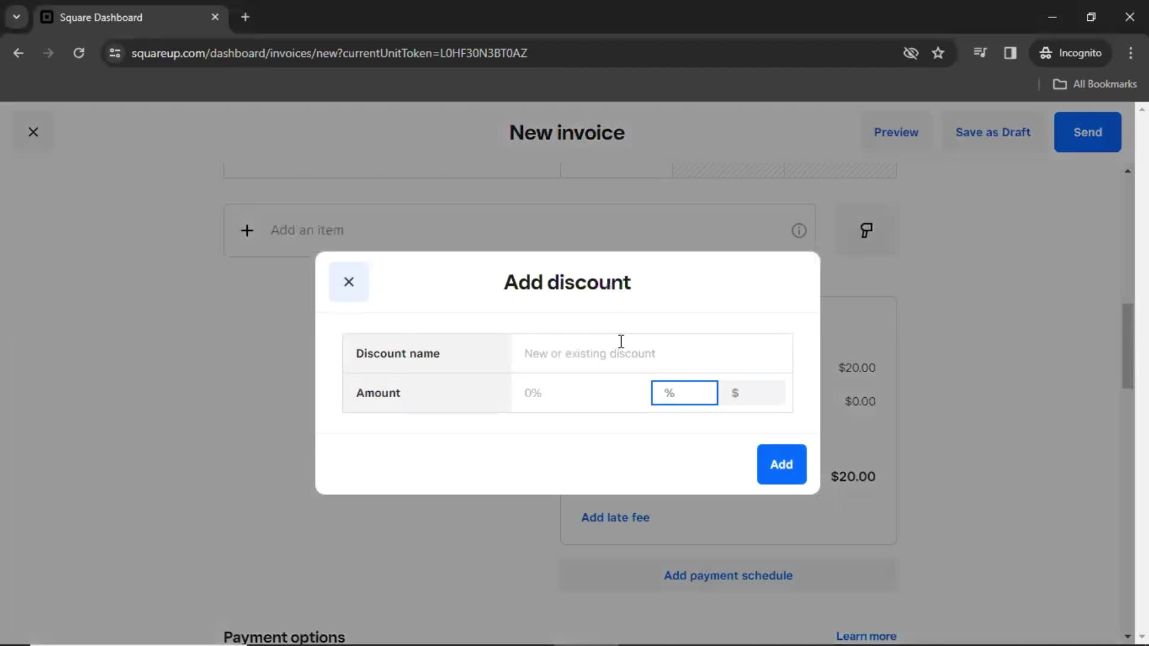
Task: Select the dollar discount type
Action: (752, 393)
